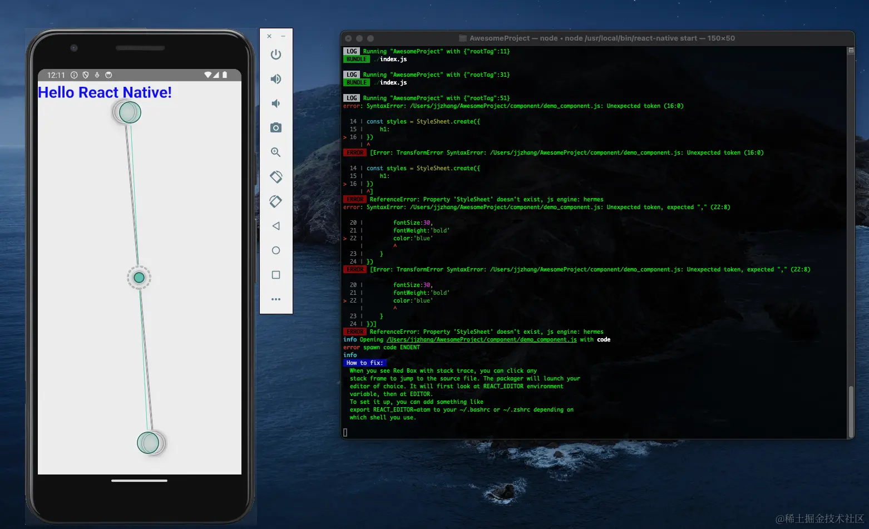Image resolution: width=869 pixels, height=529 pixels.
Task: Lower emulator volume with volume down icon
Action: (275, 103)
